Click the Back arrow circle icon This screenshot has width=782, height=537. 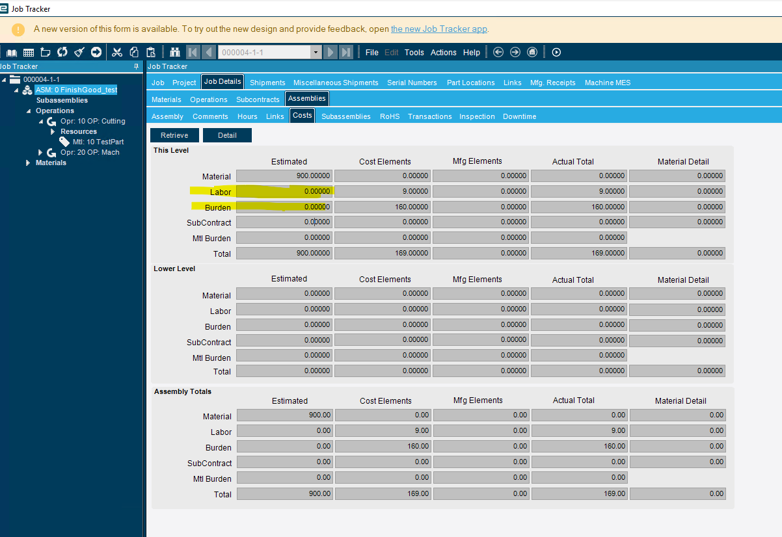(x=498, y=52)
